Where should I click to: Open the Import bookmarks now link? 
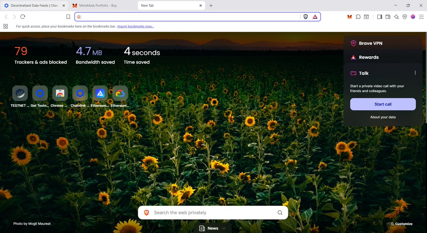135,26
